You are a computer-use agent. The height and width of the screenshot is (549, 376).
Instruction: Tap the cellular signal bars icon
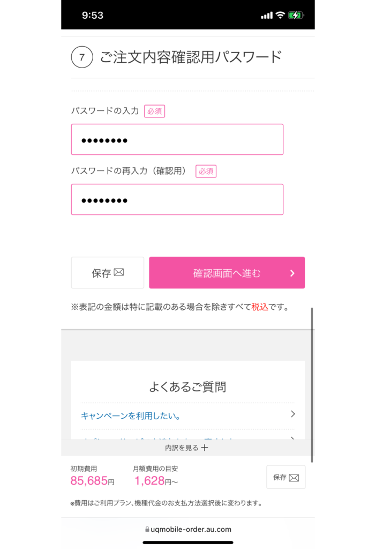[267, 16]
